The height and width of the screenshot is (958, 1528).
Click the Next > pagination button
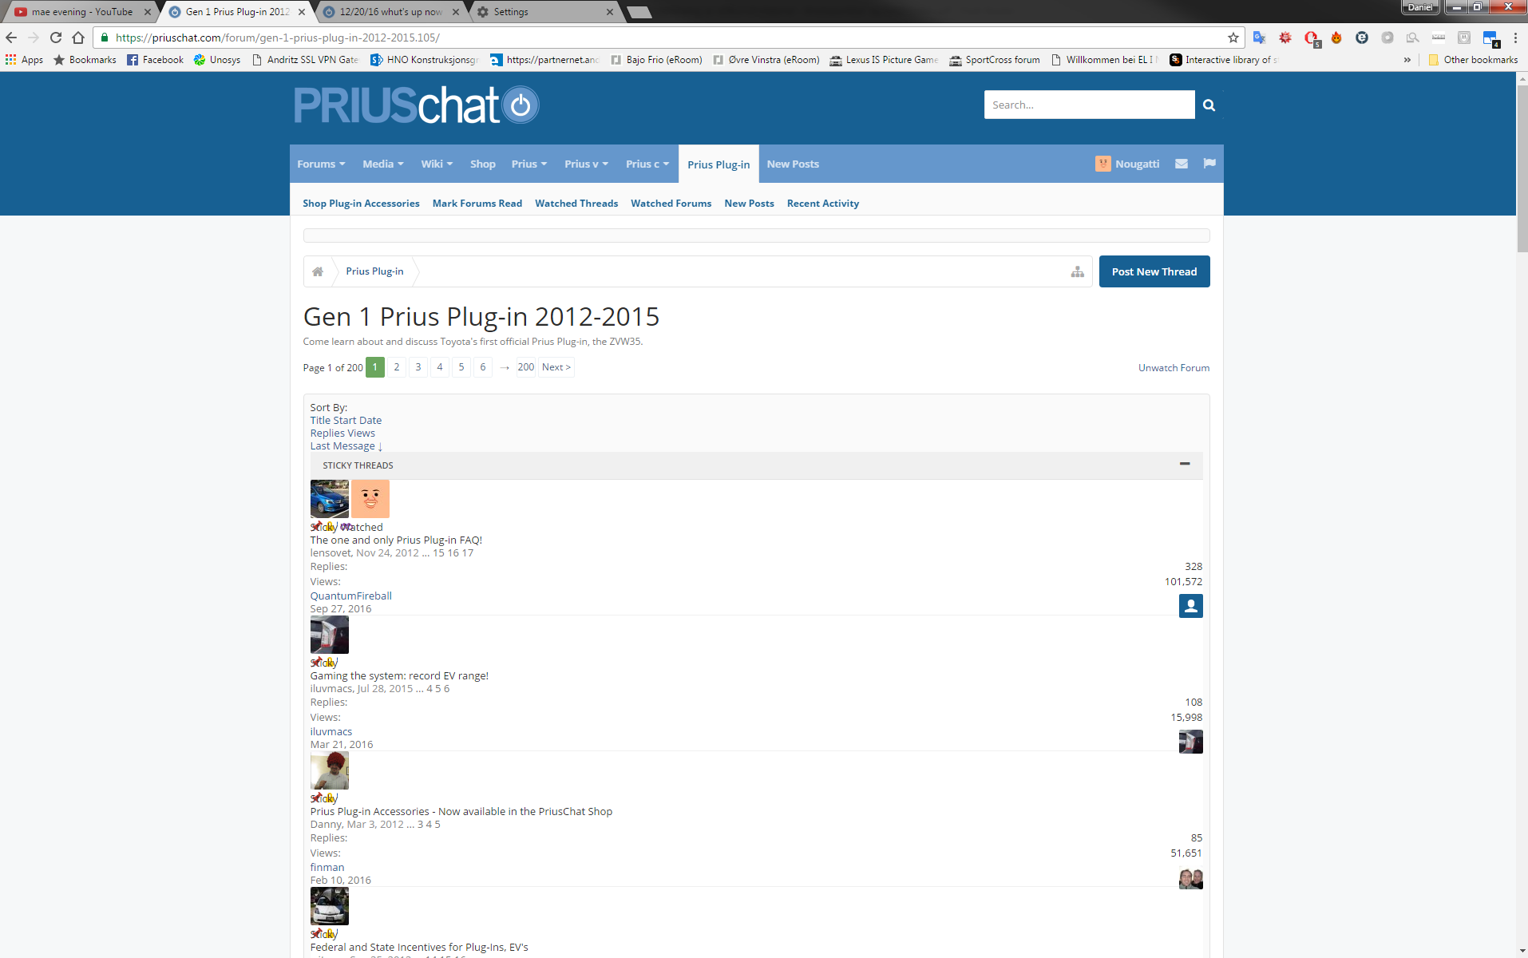556,367
